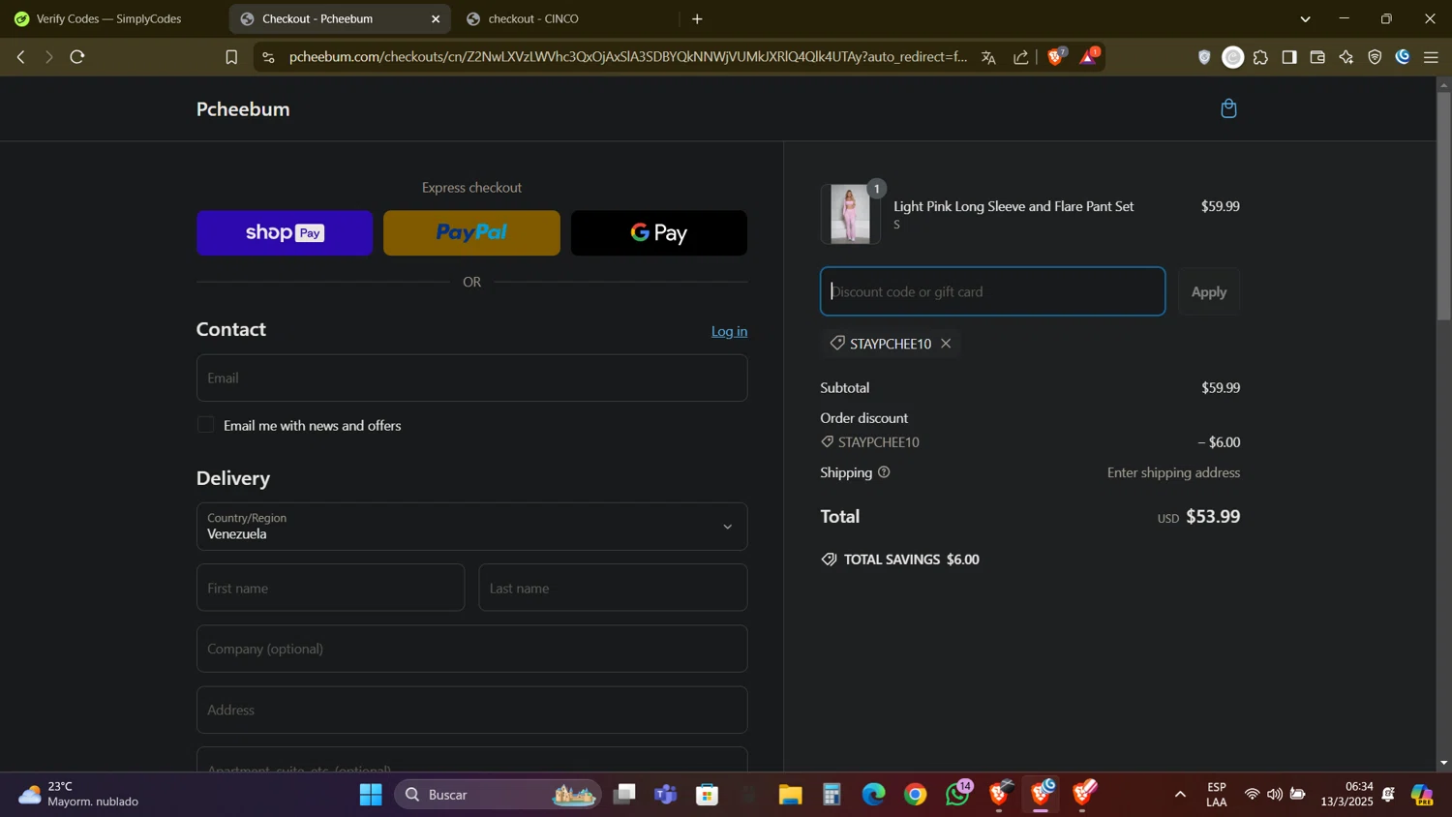
Task: Open Brave Rewards triangle icon
Action: [x=1089, y=56]
